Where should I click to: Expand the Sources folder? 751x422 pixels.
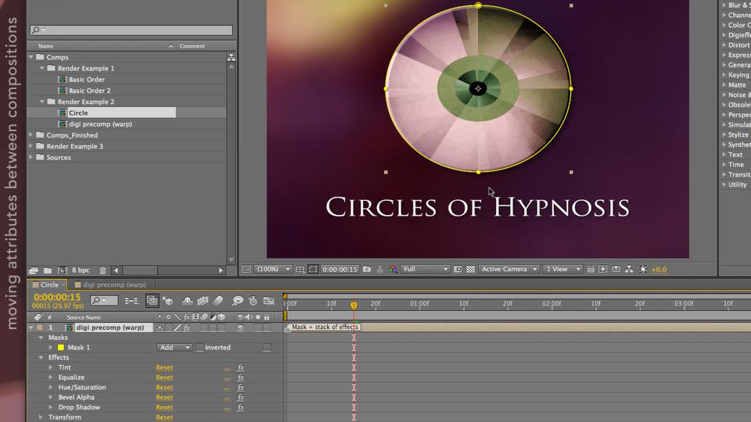(x=31, y=157)
